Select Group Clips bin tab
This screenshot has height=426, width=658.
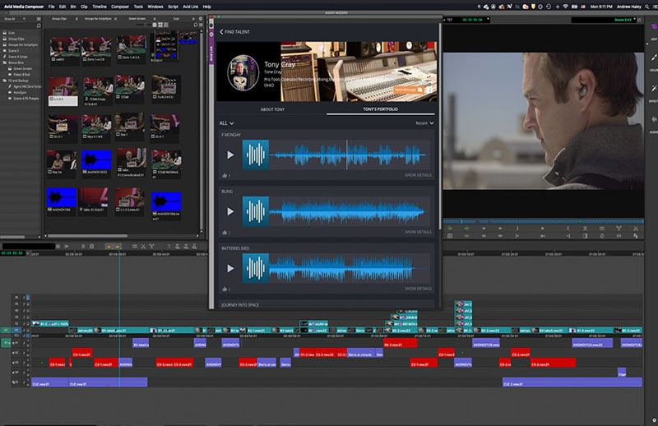(59, 19)
